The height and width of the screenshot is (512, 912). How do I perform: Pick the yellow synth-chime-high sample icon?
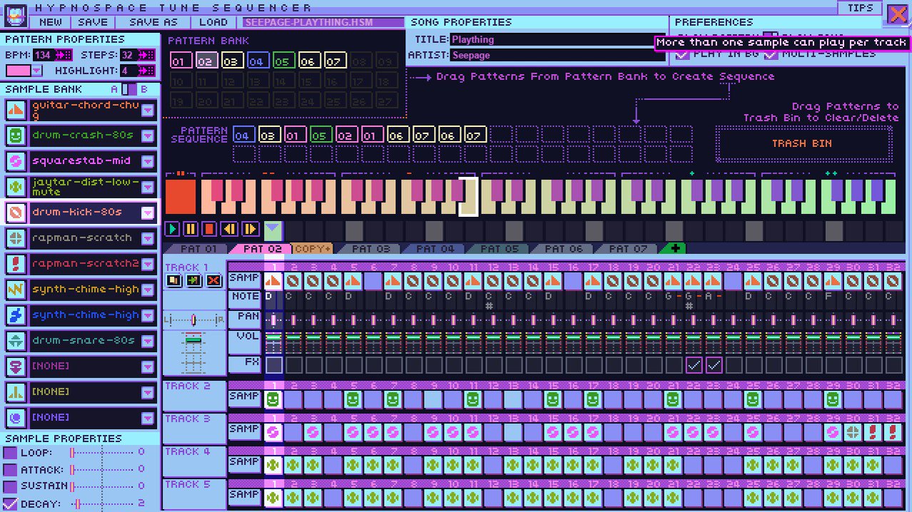pyautogui.click(x=16, y=290)
